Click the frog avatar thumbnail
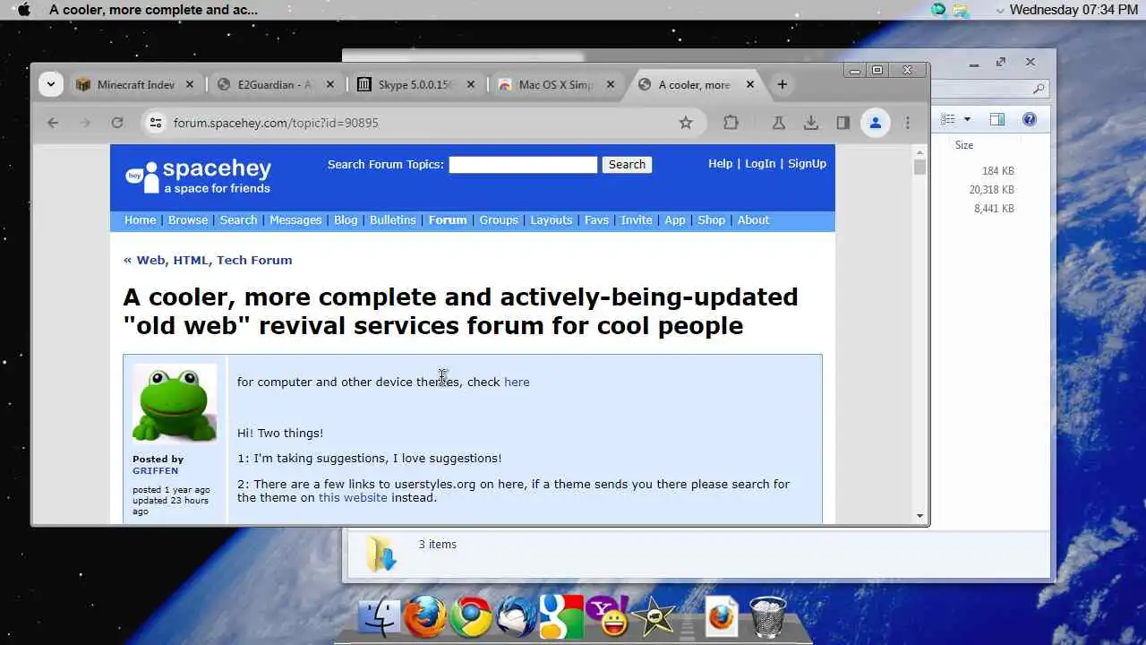Image resolution: width=1146 pixels, height=645 pixels. coord(175,403)
